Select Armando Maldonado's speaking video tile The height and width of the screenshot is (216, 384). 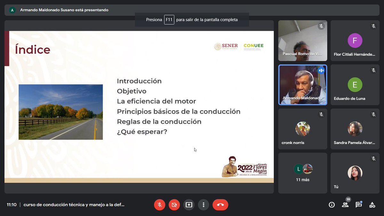click(303, 85)
